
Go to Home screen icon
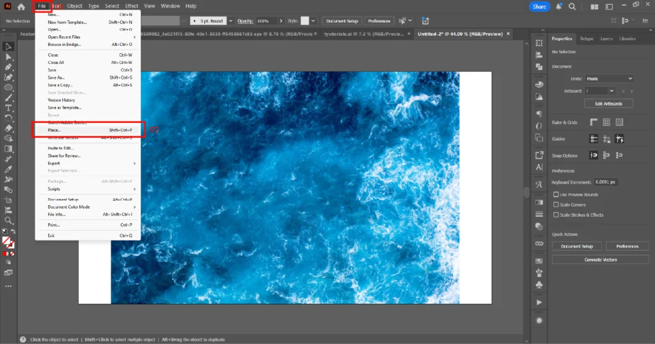[21, 6]
